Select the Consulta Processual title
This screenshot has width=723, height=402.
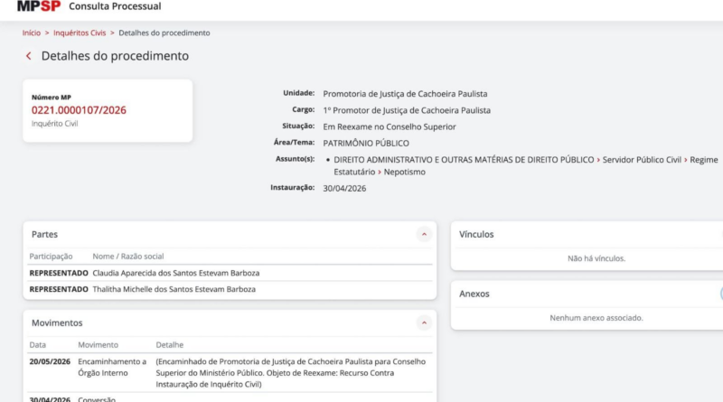115,6
